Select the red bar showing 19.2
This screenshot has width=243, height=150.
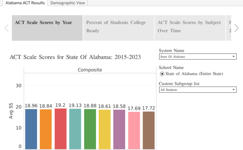(x=60, y=129)
